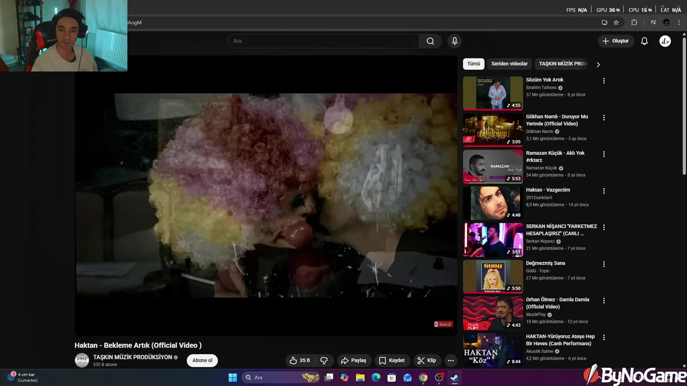Open options menu for Değmezmiş Sana

click(604, 264)
